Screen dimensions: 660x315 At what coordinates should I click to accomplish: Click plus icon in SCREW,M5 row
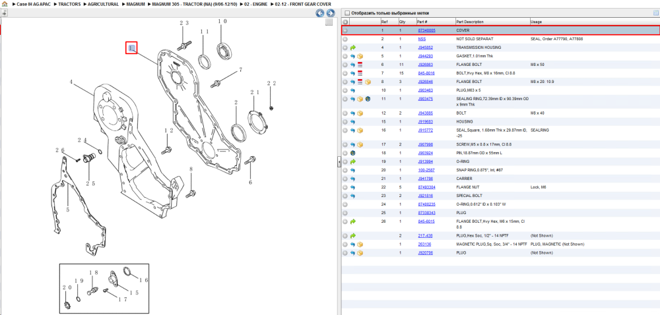point(345,144)
